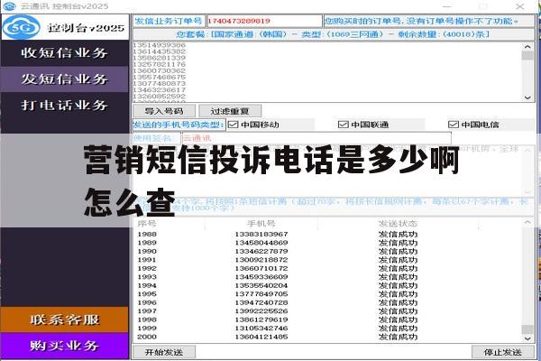The width and height of the screenshot is (541, 361).
Task: Click scroll up arrow of results table
Action: pos(527,223)
